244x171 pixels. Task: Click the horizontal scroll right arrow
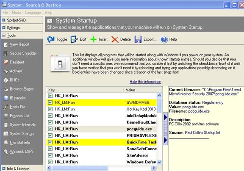tap(154, 168)
